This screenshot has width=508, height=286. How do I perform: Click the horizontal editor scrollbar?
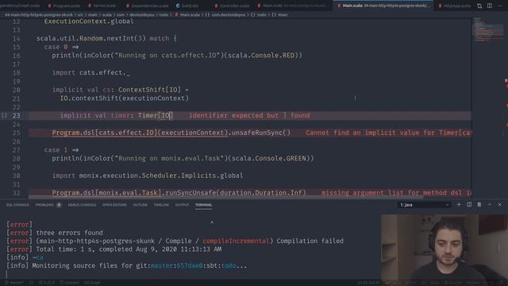pyautogui.click(x=225, y=197)
